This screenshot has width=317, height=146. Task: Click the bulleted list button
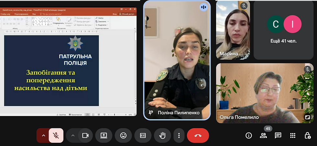click(x=4, y=19)
